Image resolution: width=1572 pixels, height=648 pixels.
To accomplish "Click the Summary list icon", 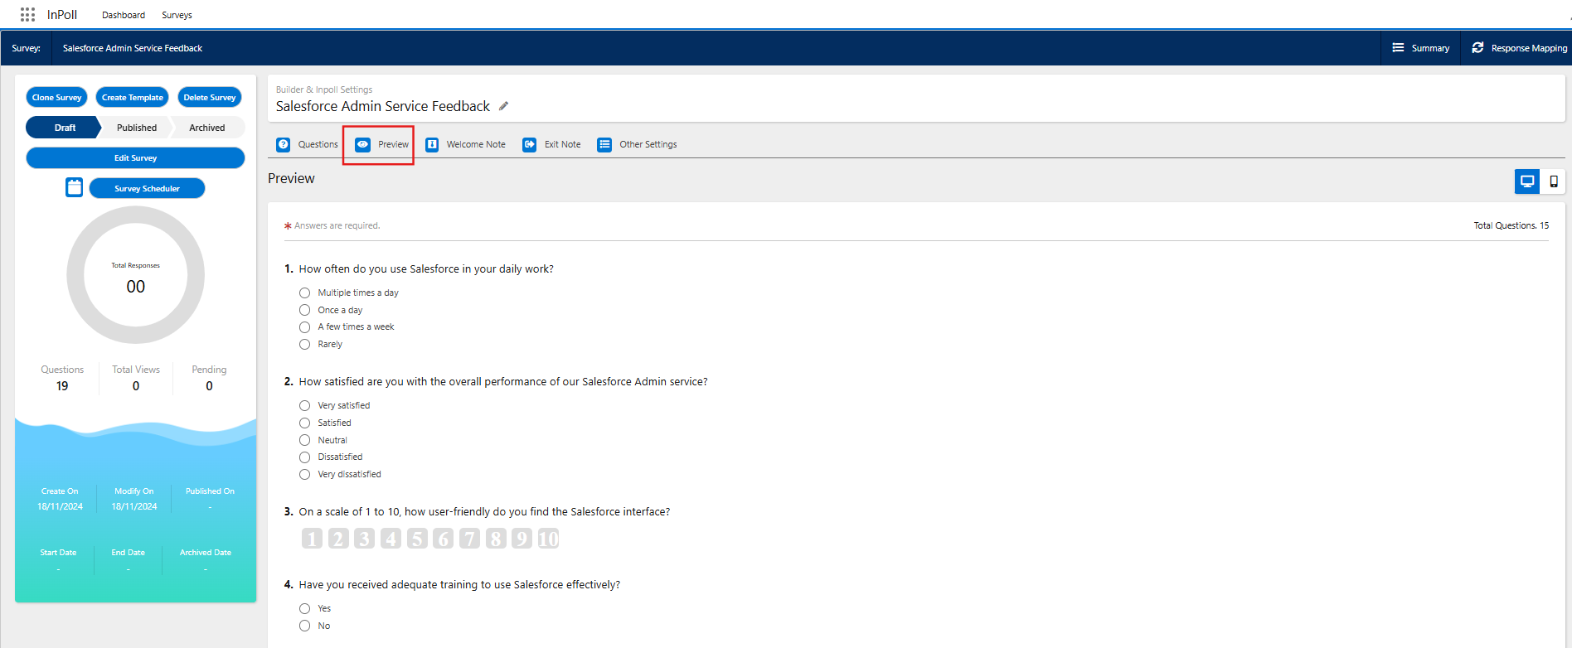I will (x=1398, y=48).
